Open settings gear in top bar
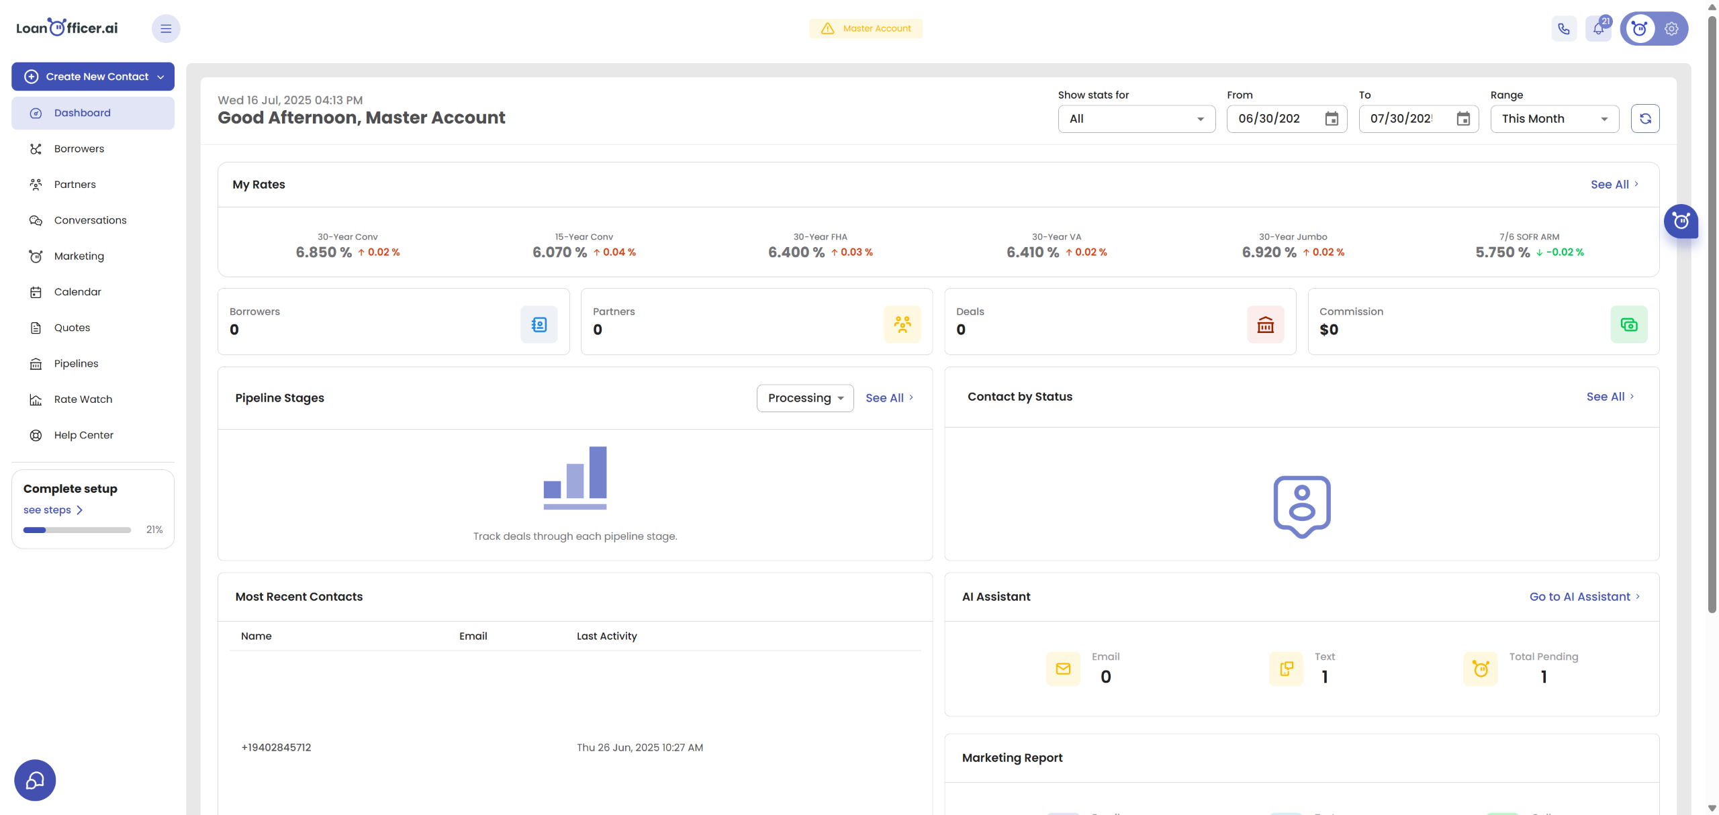The image size is (1719, 815). (1671, 29)
